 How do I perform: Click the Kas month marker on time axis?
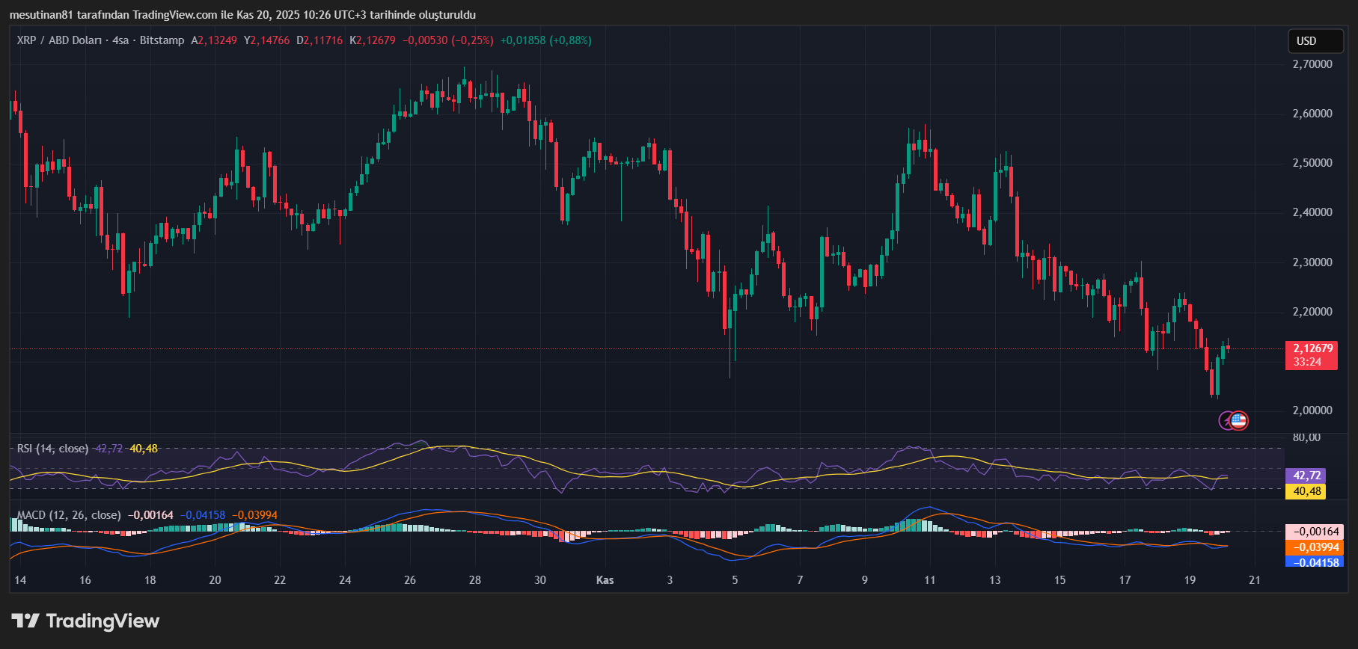pos(605,580)
